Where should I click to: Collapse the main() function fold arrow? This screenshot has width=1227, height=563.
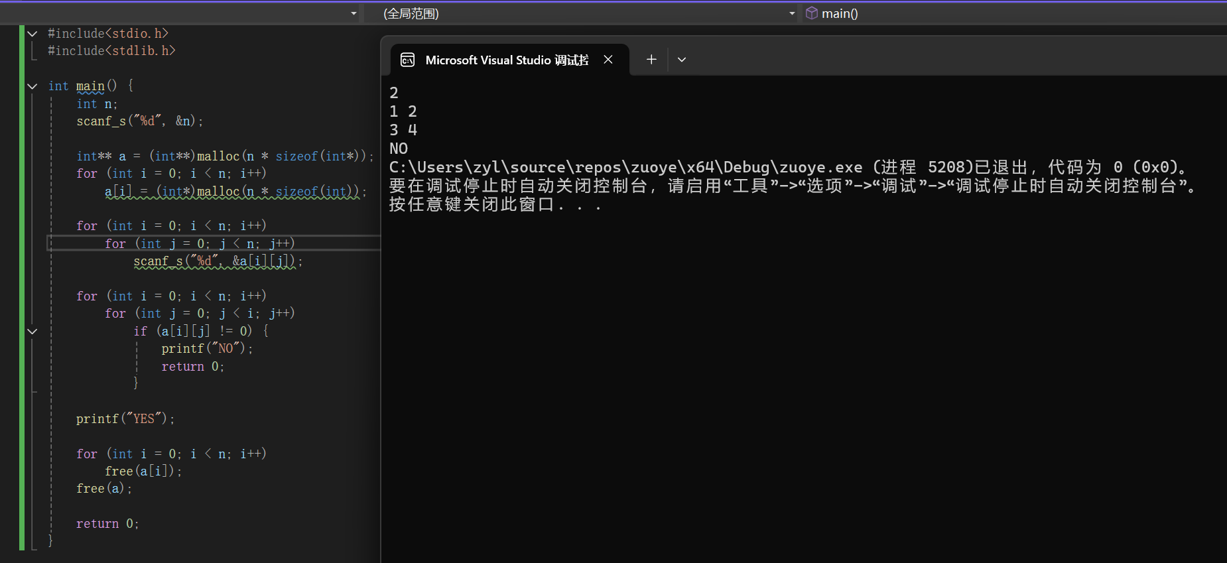click(x=32, y=86)
